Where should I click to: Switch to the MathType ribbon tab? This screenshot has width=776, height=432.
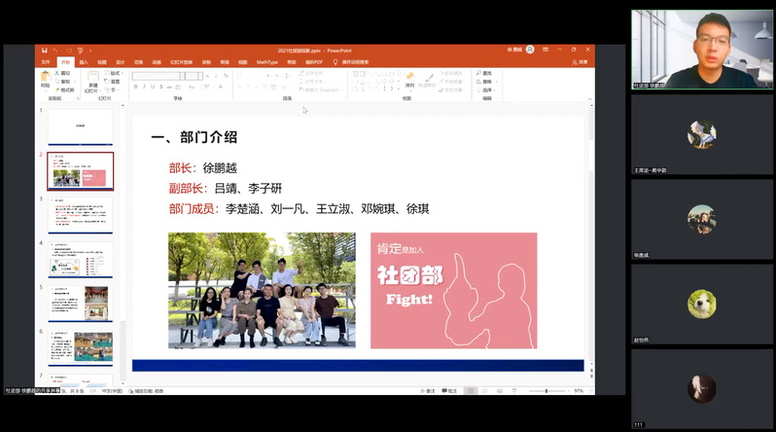pos(267,62)
